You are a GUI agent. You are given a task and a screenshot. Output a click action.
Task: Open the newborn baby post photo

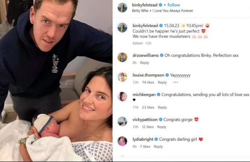coord(56,81)
